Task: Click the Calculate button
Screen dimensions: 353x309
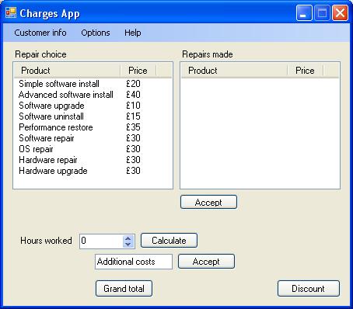Action: 169,241
